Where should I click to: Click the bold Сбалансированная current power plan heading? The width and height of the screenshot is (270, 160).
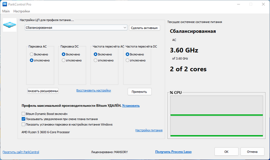(x=193, y=31)
